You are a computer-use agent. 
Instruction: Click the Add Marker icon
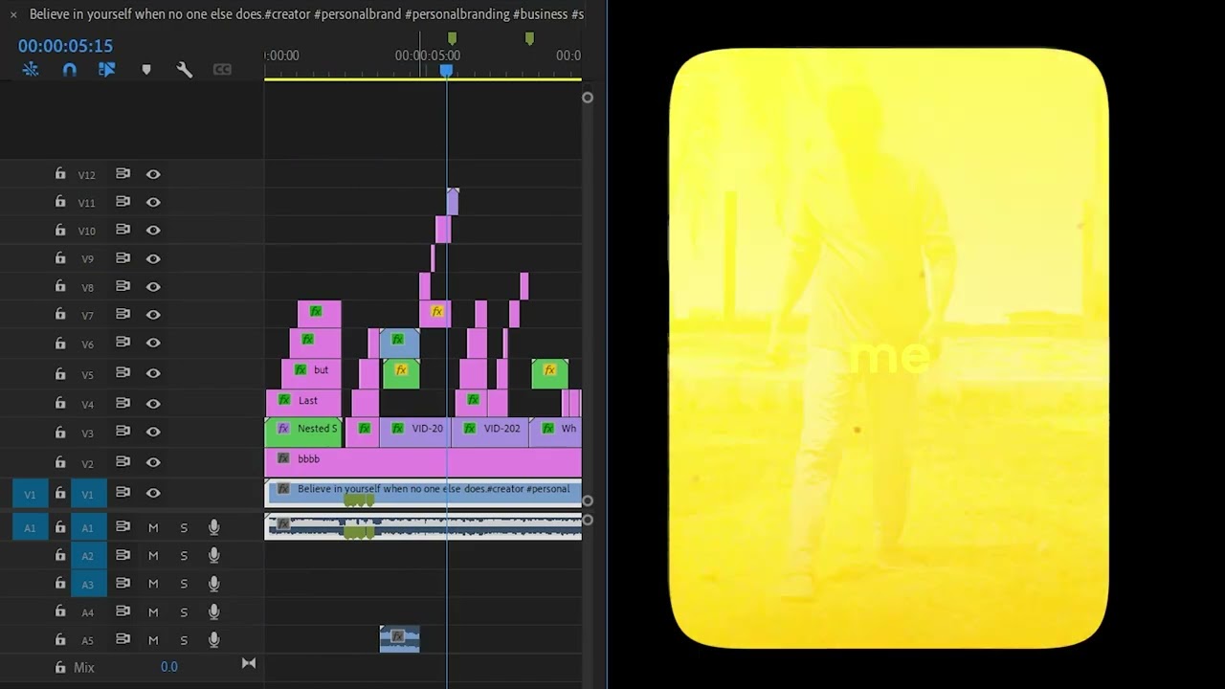coord(146,70)
